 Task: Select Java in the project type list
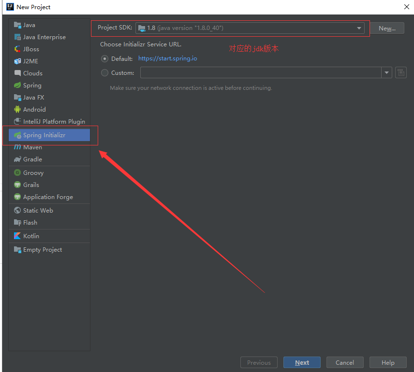coord(49,25)
